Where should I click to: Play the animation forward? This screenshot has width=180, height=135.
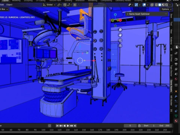[x=68, y=126]
